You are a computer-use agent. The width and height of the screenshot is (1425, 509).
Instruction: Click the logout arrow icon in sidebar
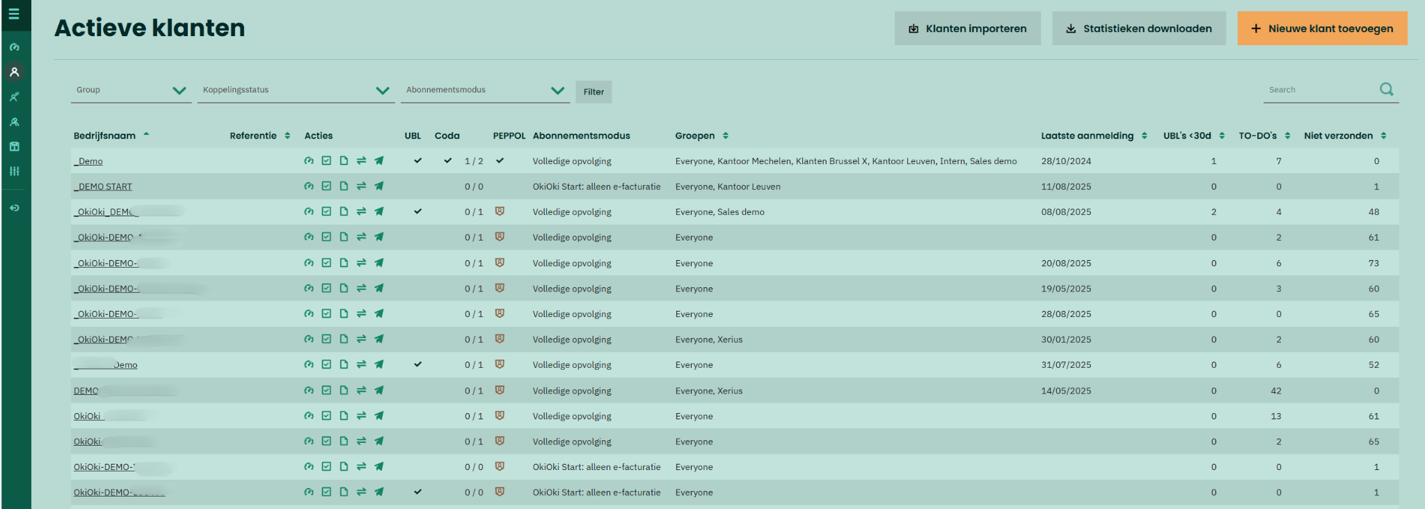coord(14,208)
